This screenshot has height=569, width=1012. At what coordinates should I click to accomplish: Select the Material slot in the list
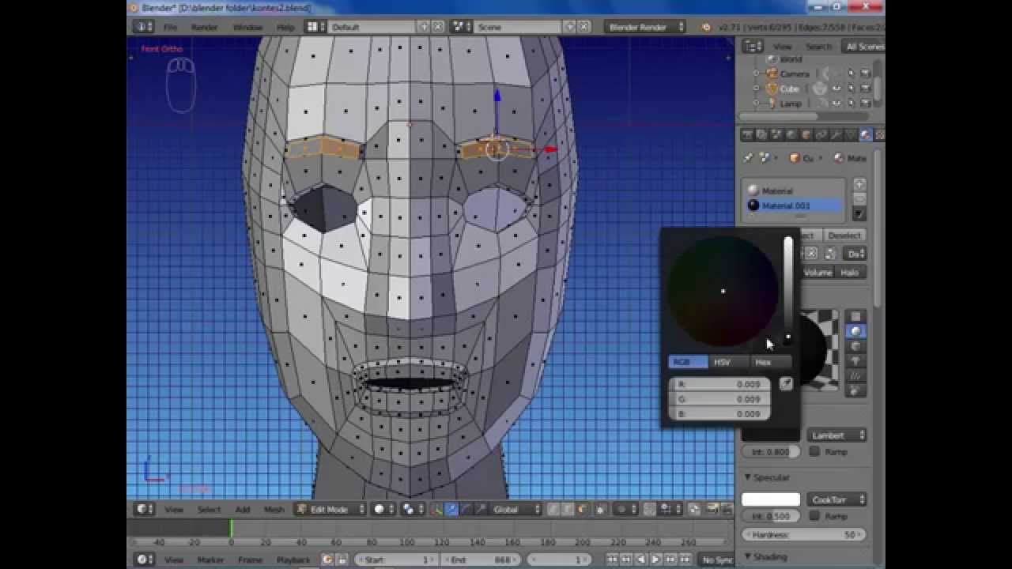794,190
